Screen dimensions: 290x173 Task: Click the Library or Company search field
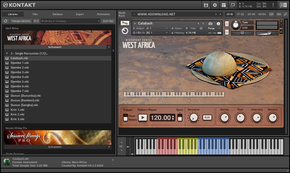coord(70,21)
